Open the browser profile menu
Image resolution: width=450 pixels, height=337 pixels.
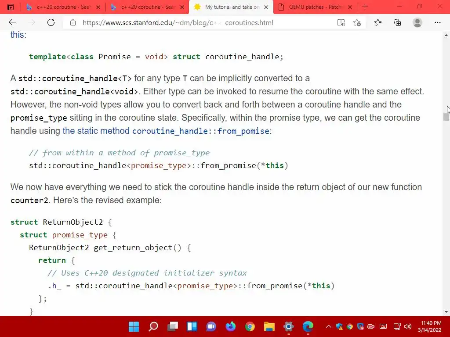417,22
